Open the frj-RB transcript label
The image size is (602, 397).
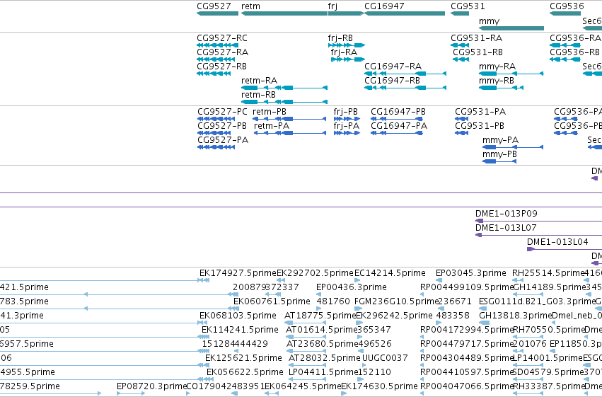pyautogui.click(x=340, y=38)
